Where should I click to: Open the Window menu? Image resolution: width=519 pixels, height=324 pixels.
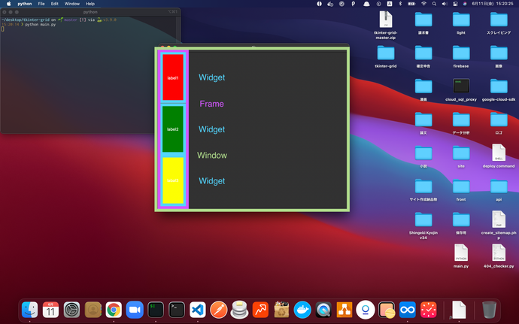tap(71, 4)
